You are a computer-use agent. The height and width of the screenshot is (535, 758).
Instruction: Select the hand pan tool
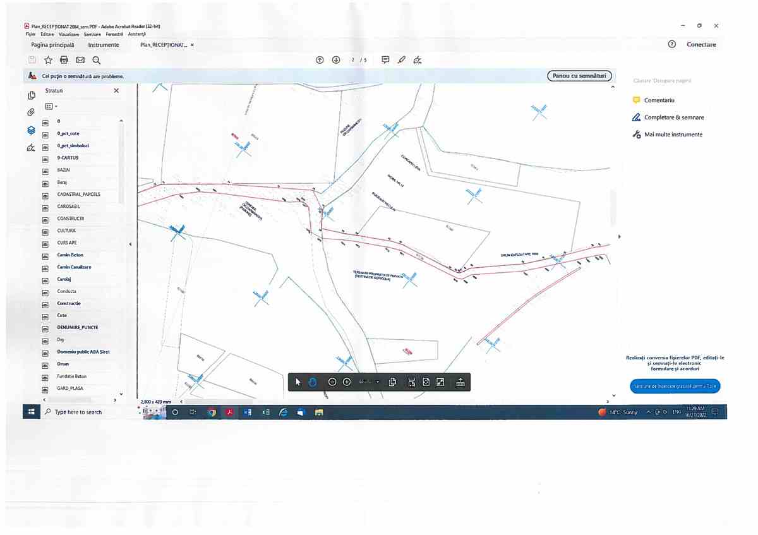click(x=313, y=382)
